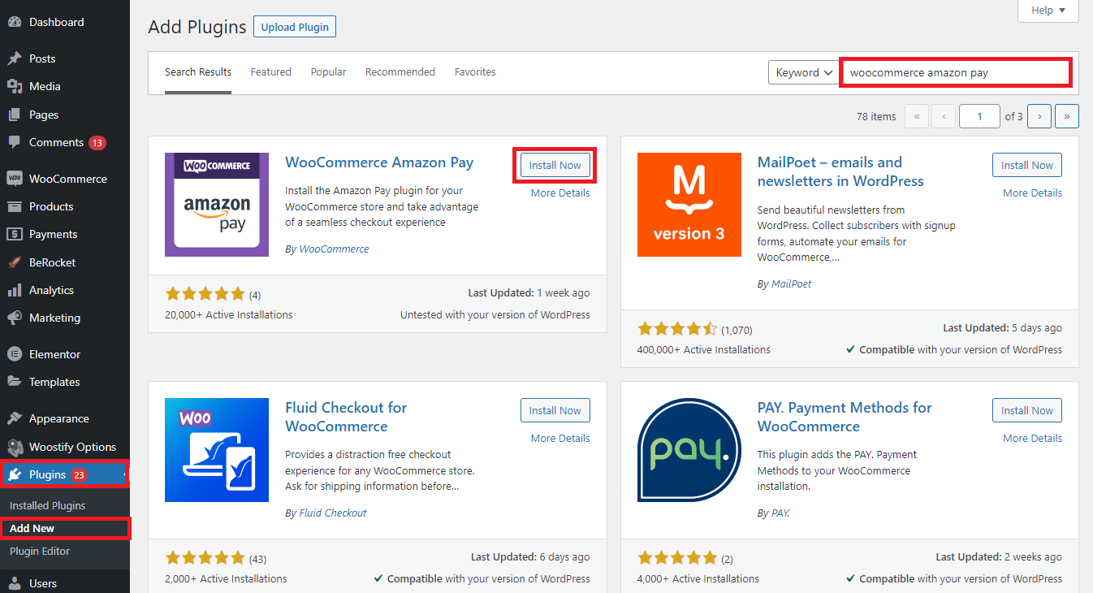Click the Comments 13 notification badge
Screen dimensions: 1093x593
[x=97, y=143]
